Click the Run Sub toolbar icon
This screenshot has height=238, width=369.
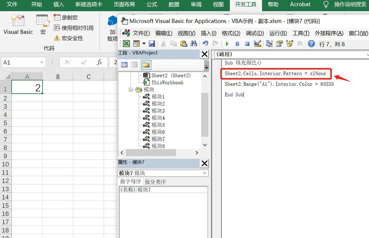point(227,43)
